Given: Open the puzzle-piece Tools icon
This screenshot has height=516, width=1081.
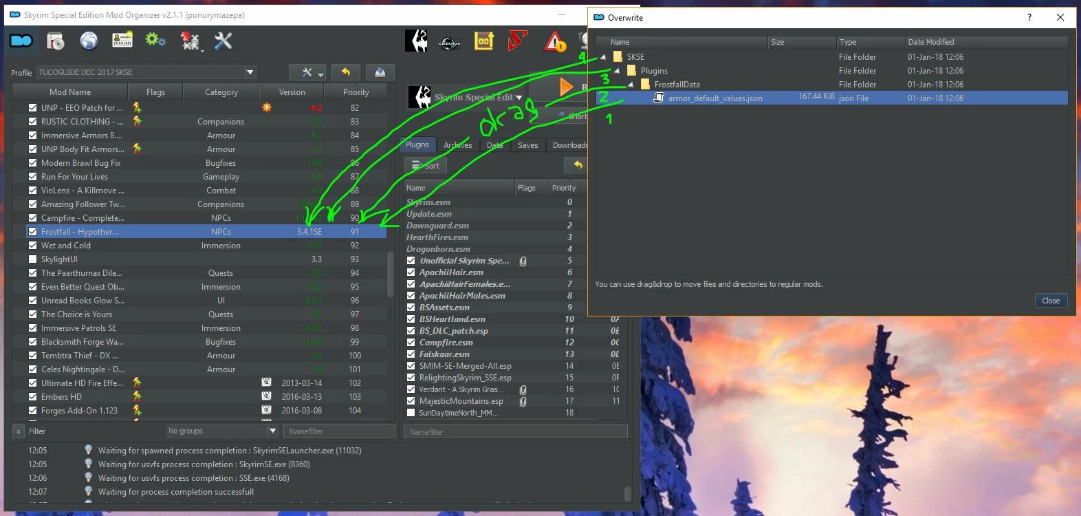Looking at the screenshot, I should coord(190,41).
